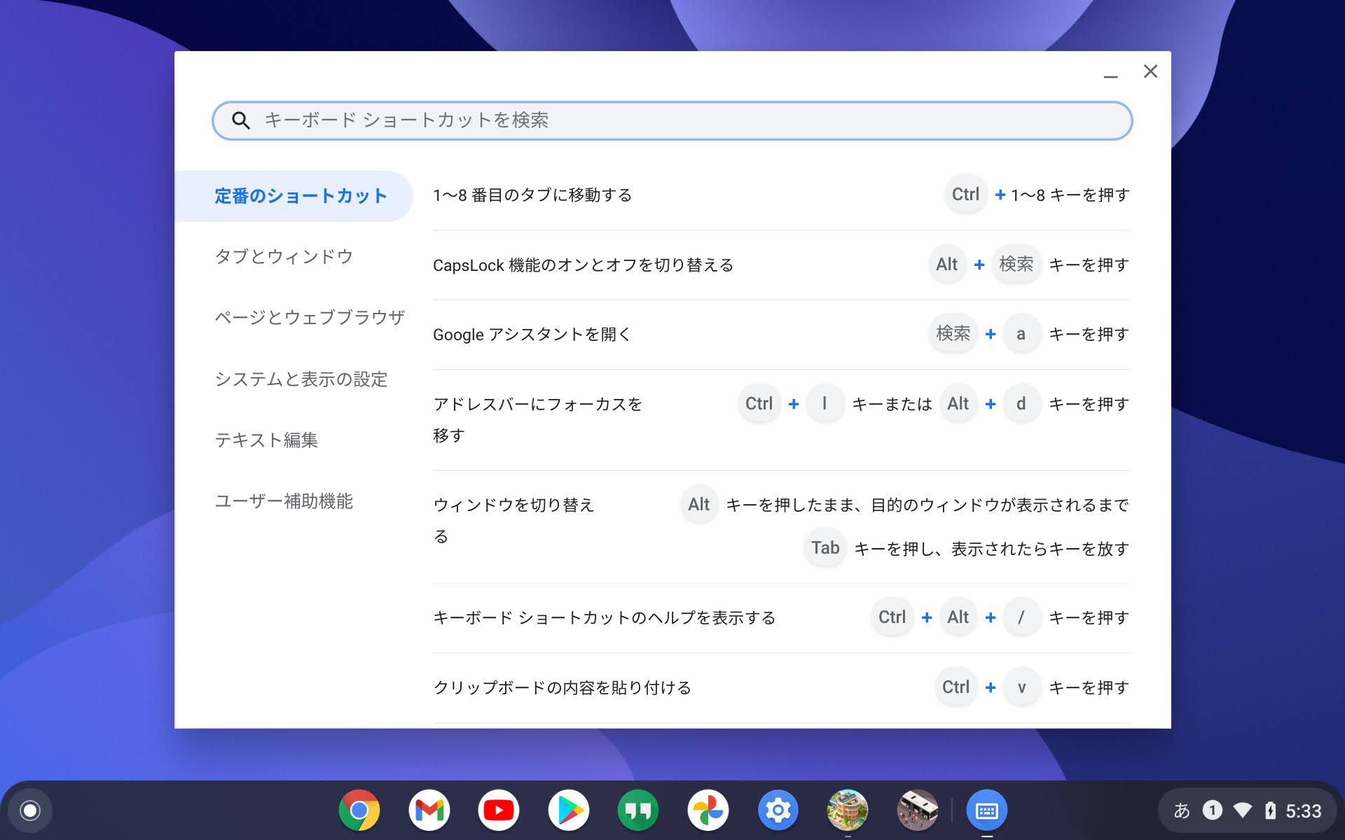1345x840 pixels.
Task: Open Settings gear in shelf
Action: click(x=778, y=811)
